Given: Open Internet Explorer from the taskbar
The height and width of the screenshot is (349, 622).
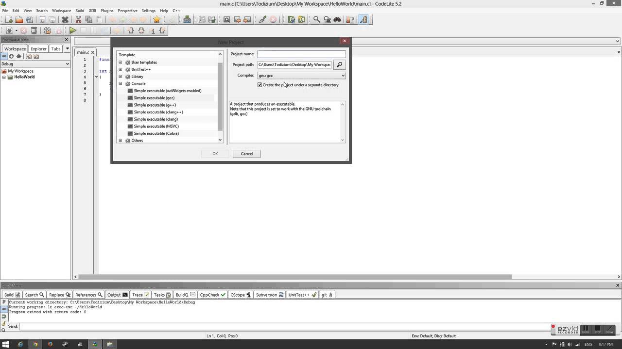Looking at the screenshot, I should click(20, 344).
